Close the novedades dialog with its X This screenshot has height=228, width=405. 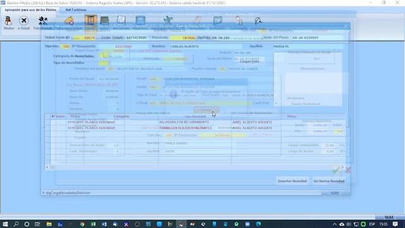[346, 27]
